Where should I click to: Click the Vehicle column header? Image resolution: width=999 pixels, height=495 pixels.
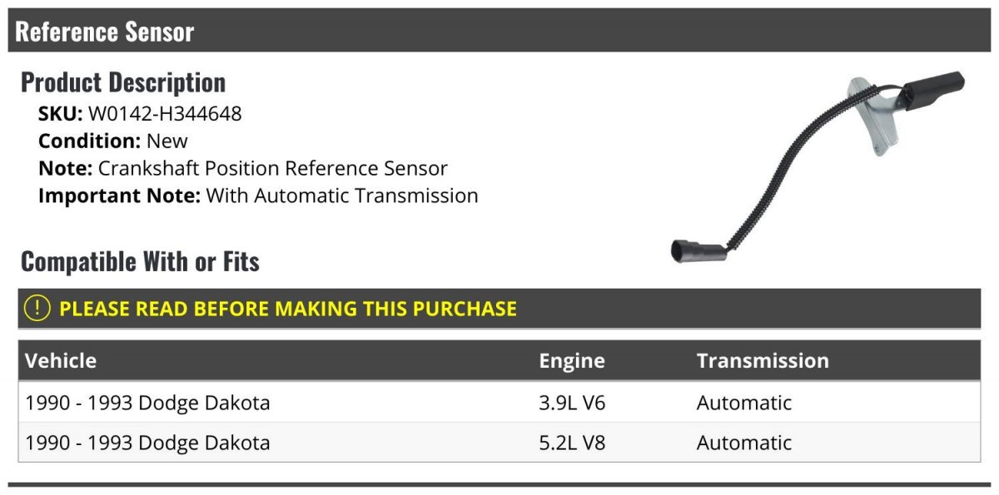tap(61, 360)
